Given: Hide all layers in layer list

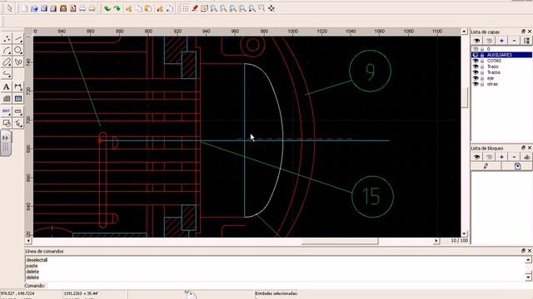Looking at the screenshot, I should click(489, 41).
